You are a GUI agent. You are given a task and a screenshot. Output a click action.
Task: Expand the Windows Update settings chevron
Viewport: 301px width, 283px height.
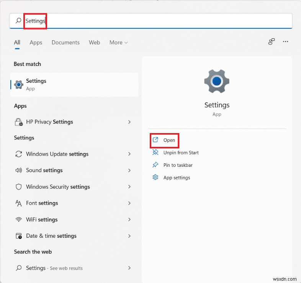click(129, 154)
